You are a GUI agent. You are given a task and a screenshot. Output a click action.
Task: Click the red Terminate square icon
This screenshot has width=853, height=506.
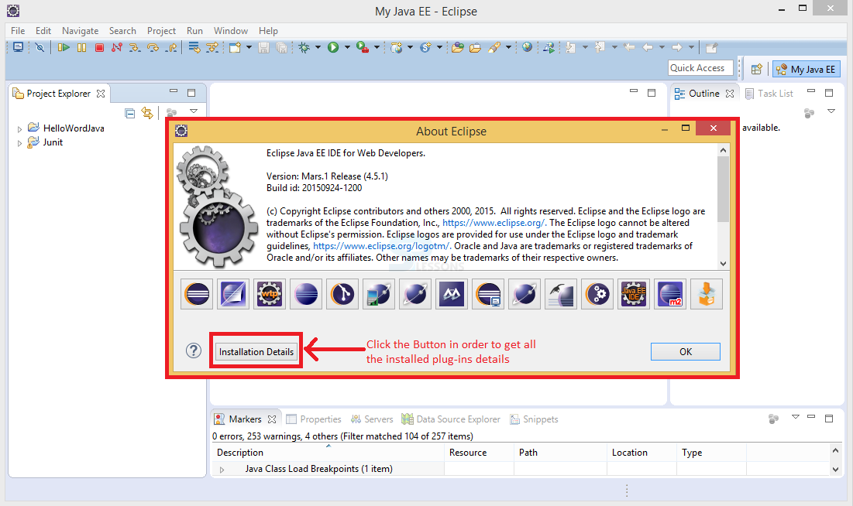tap(99, 47)
